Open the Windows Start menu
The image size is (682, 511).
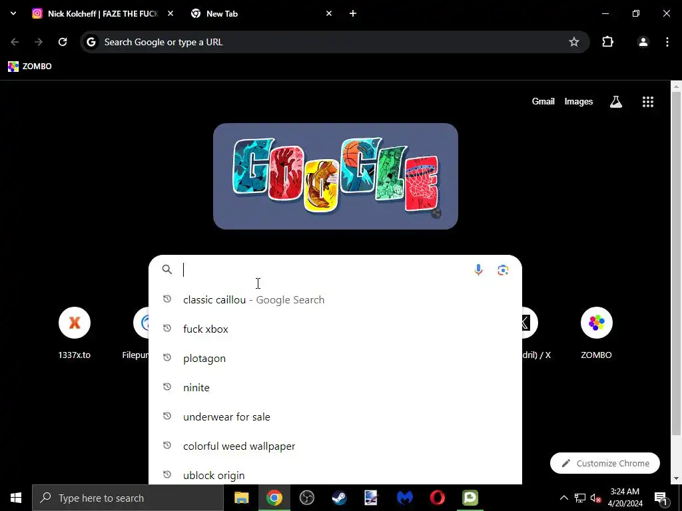point(16,498)
